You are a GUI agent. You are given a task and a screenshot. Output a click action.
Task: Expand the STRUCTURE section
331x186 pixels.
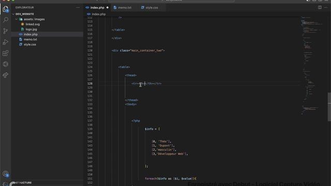23,182
